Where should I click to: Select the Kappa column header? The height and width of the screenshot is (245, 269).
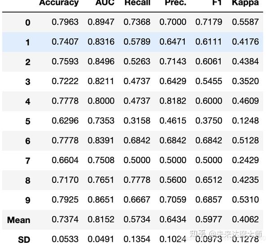[245, 3]
